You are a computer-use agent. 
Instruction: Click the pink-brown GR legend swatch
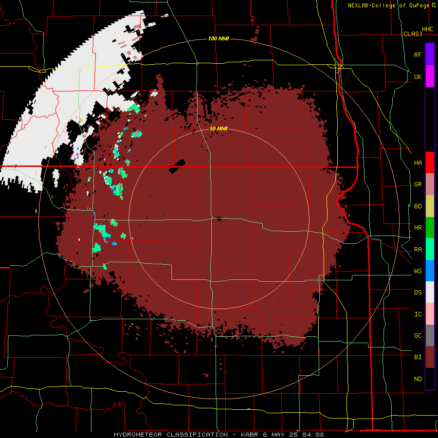coord(430,184)
